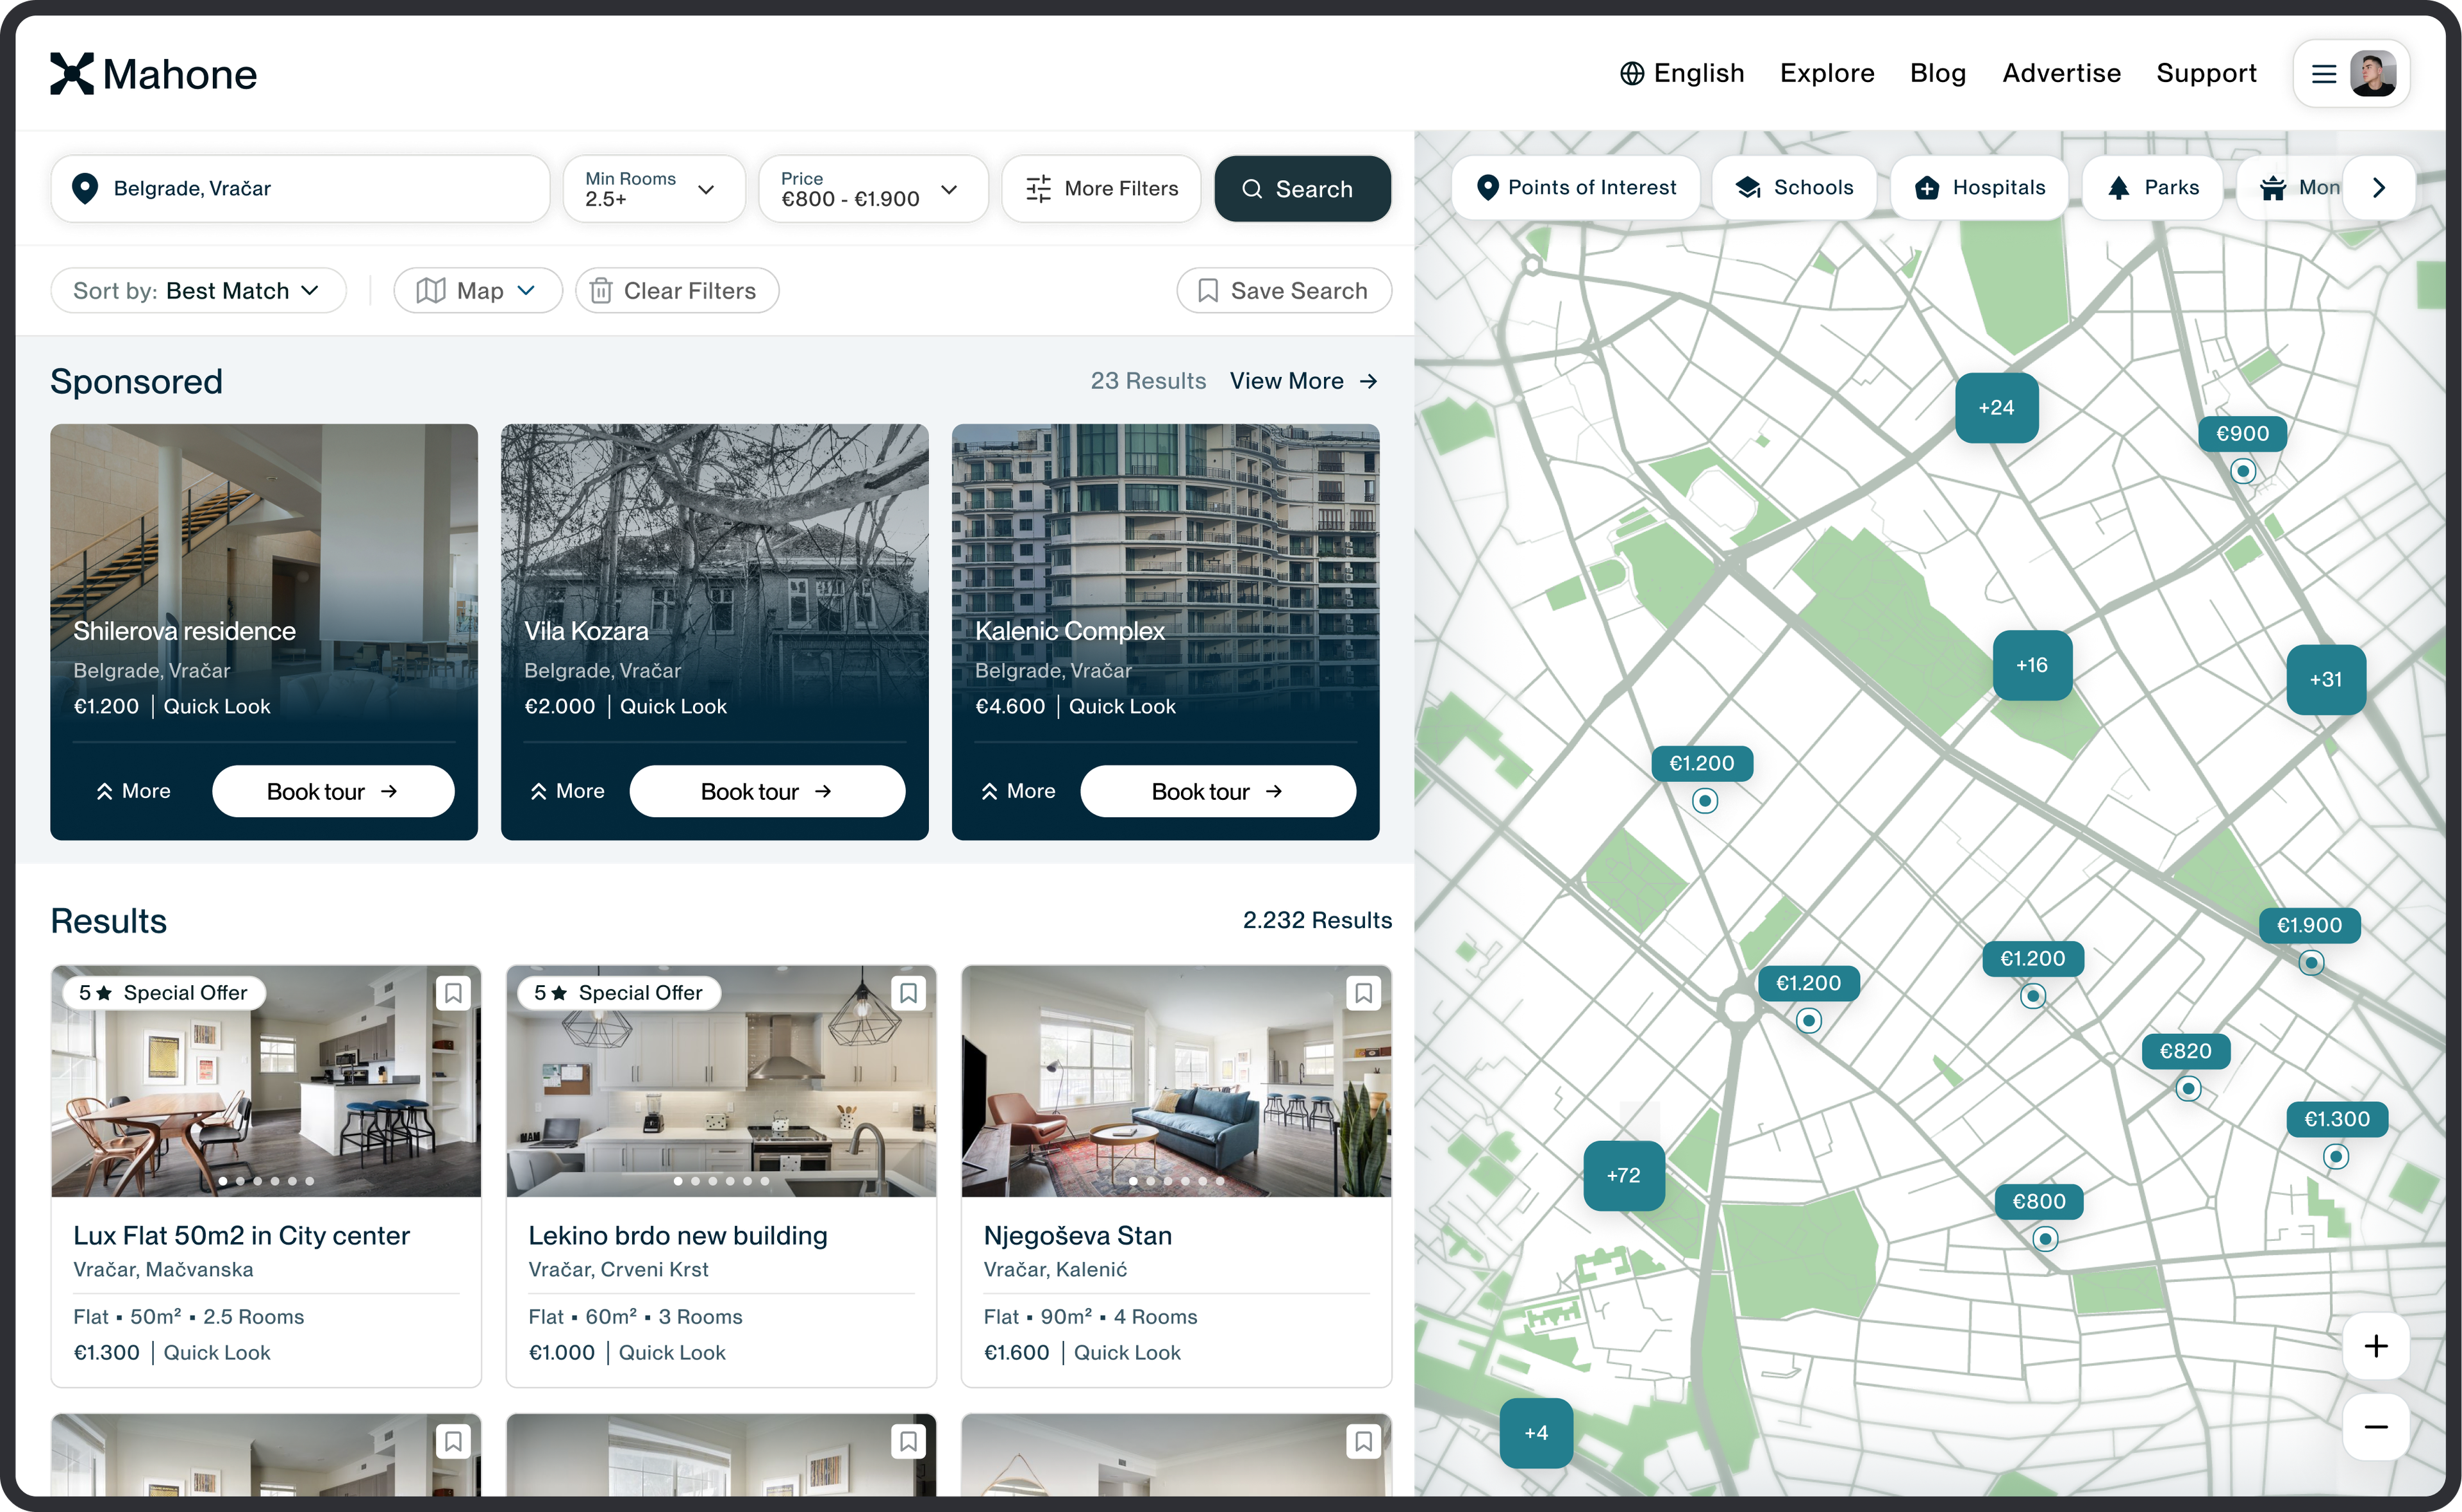Expand More on Kalenic Complex card
The image size is (2462, 1512).
click(x=1018, y=791)
